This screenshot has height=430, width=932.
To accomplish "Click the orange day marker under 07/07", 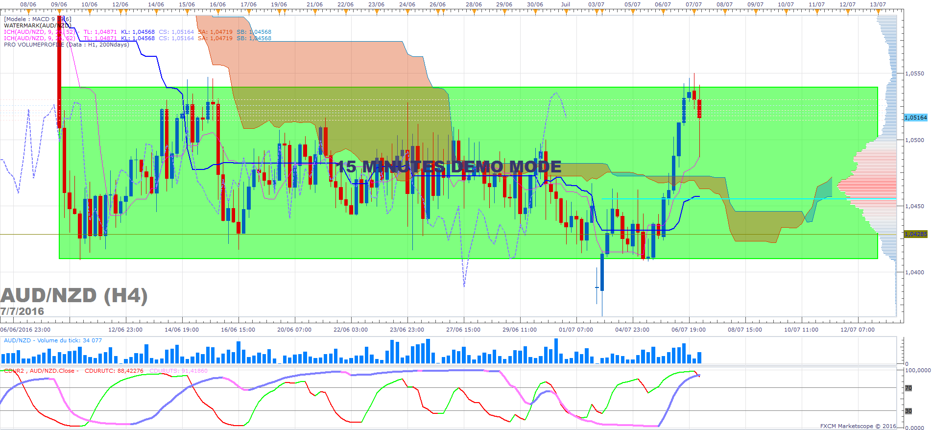I will 693,11.
